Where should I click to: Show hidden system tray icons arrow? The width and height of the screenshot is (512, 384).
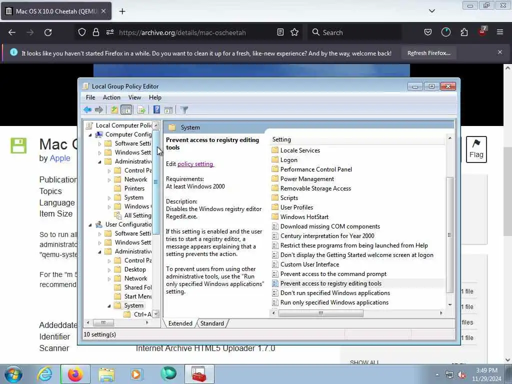pos(437,374)
